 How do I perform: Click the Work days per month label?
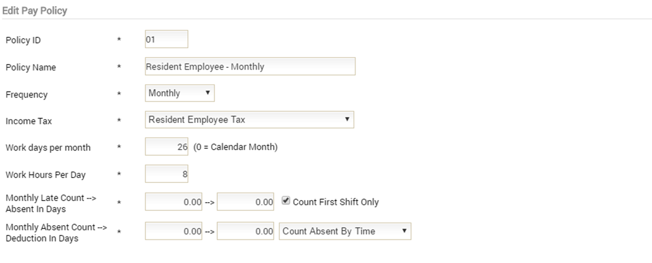(x=48, y=148)
